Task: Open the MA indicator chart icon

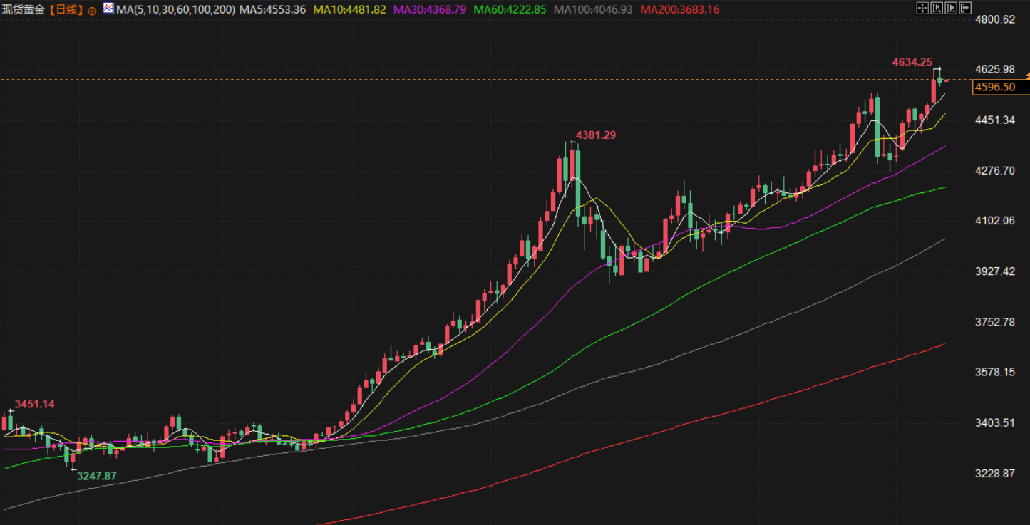Action: click(x=108, y=9)
